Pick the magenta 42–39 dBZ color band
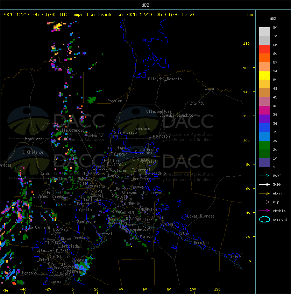The width and height of the screenshot is (291, 294). coord(264,110)
